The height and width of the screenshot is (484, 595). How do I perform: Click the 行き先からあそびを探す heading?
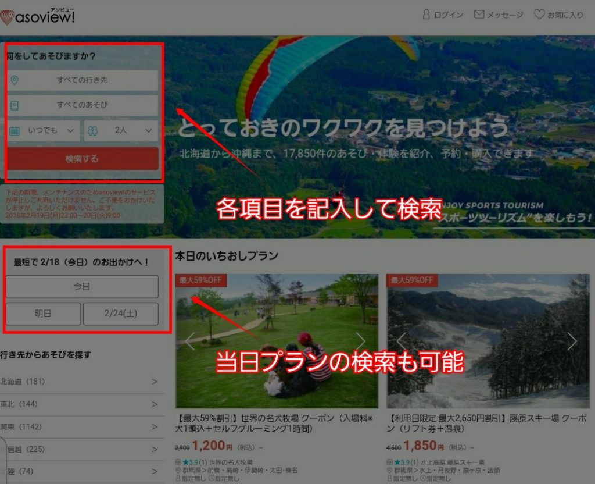[45, 355]
